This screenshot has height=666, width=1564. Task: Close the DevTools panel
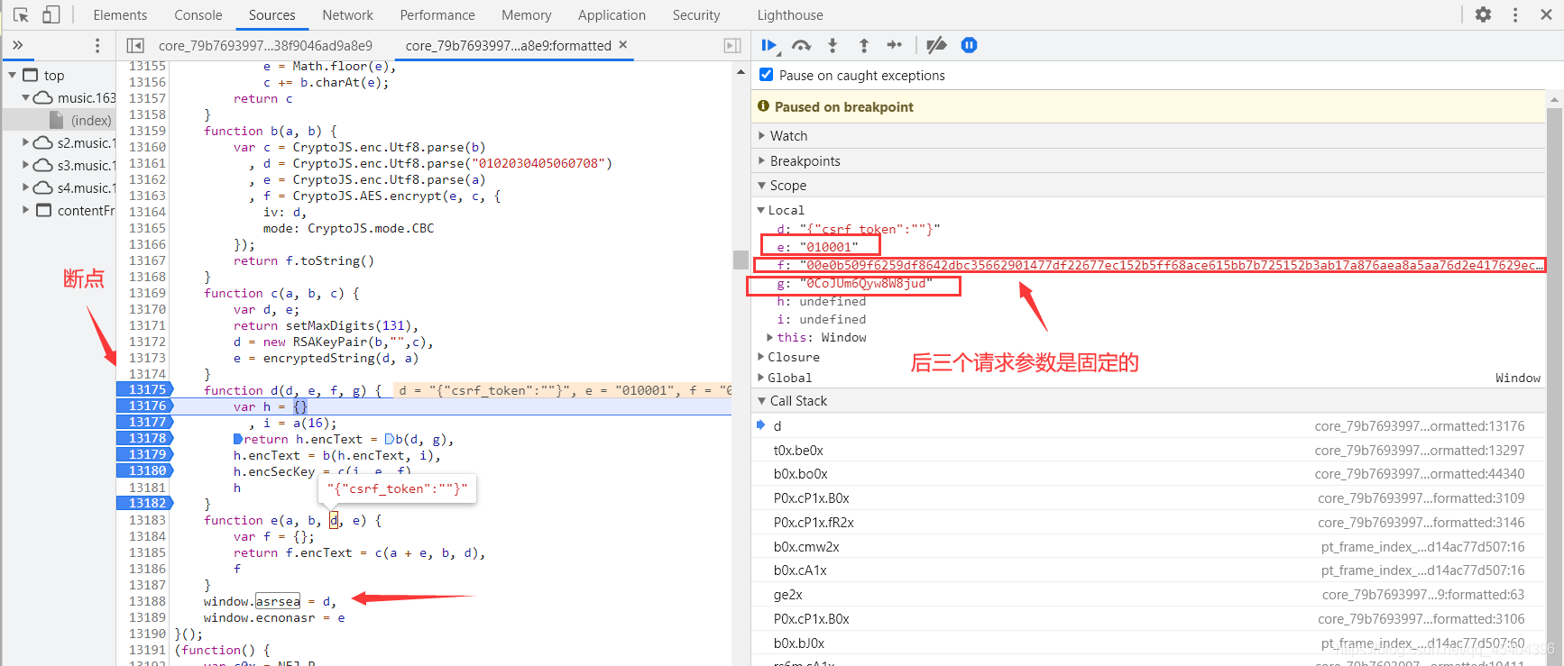pos(1546,14)
